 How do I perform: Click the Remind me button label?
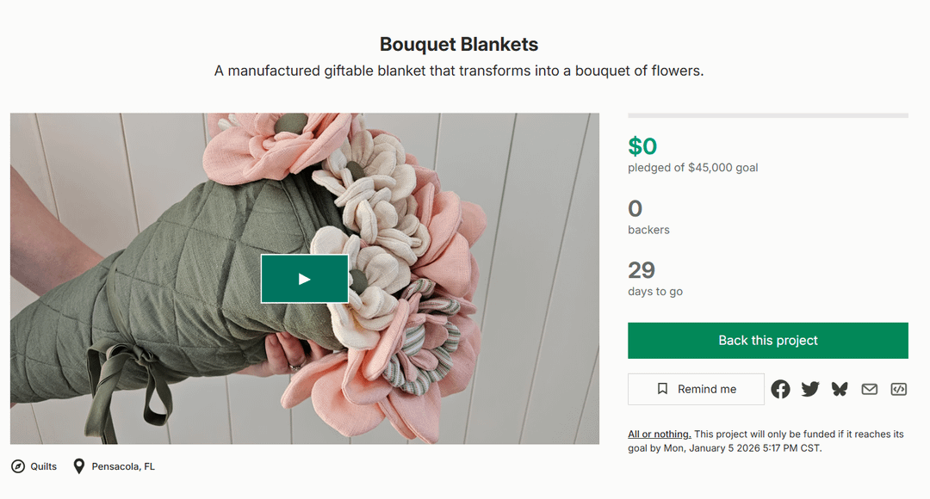(x=707, y=389)
